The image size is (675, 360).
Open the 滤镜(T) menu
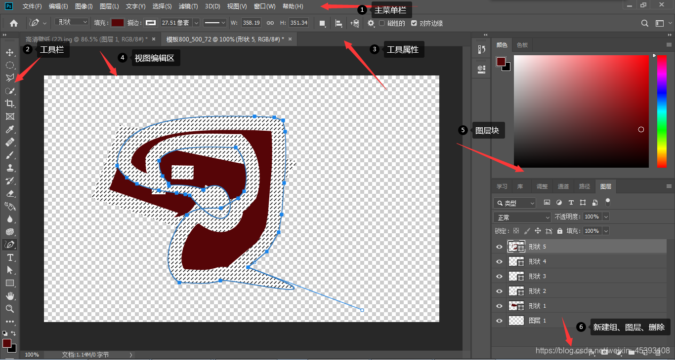point(188,6)
